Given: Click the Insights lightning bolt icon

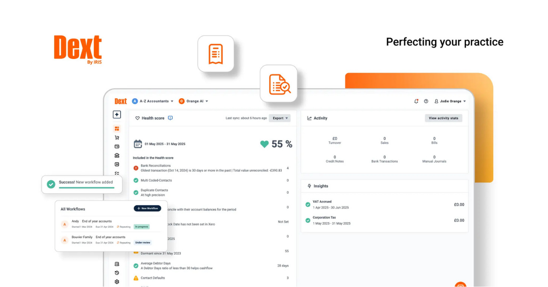Looking at the screenshot, I should [x=309, y=186].
